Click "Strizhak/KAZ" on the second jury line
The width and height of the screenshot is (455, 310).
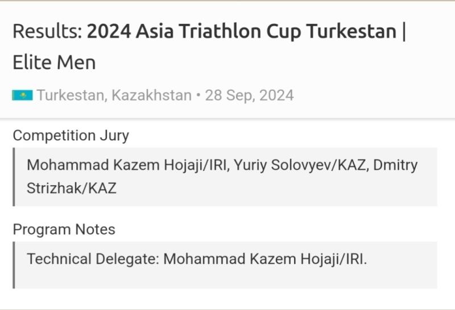click(x=72, y=188)
